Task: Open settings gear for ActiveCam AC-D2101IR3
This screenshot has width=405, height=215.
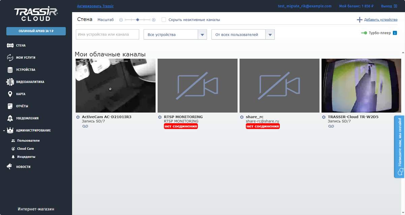Action: 78,117
